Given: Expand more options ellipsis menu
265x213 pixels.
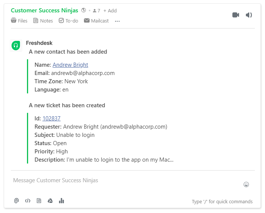Looking at the screenshot, I should (x=117, y=21).
